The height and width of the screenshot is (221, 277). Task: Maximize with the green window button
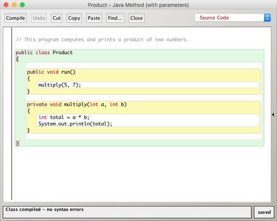point(22,5)
